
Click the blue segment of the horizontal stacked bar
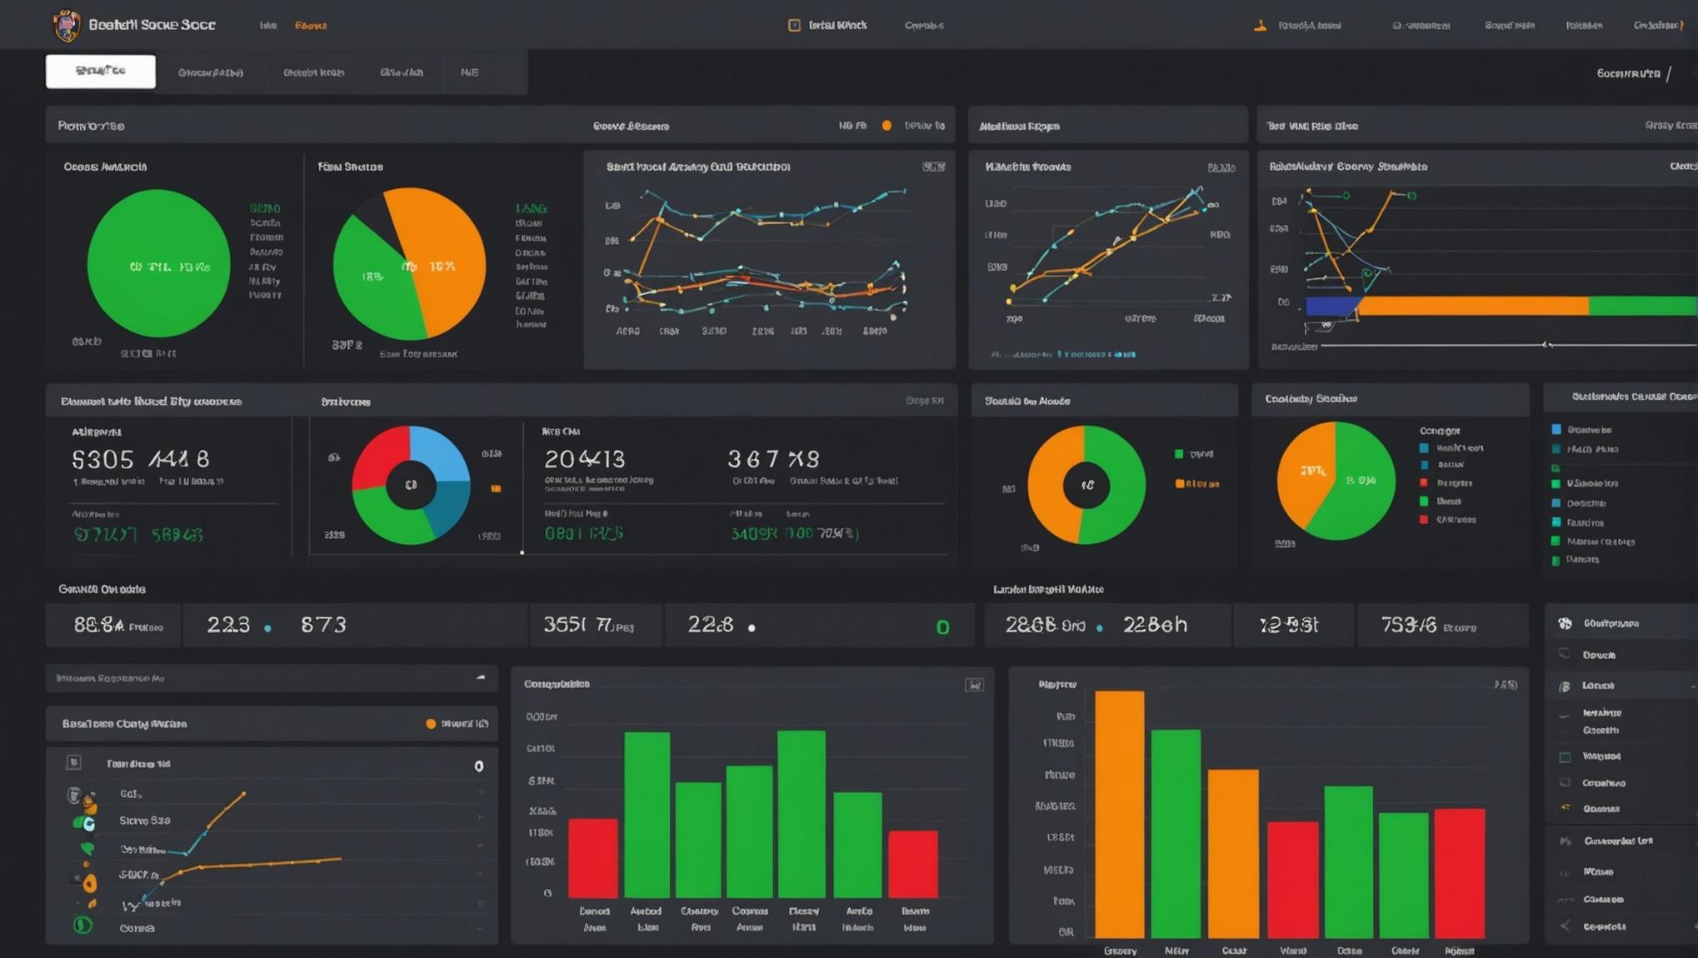tap(1333, 307)
